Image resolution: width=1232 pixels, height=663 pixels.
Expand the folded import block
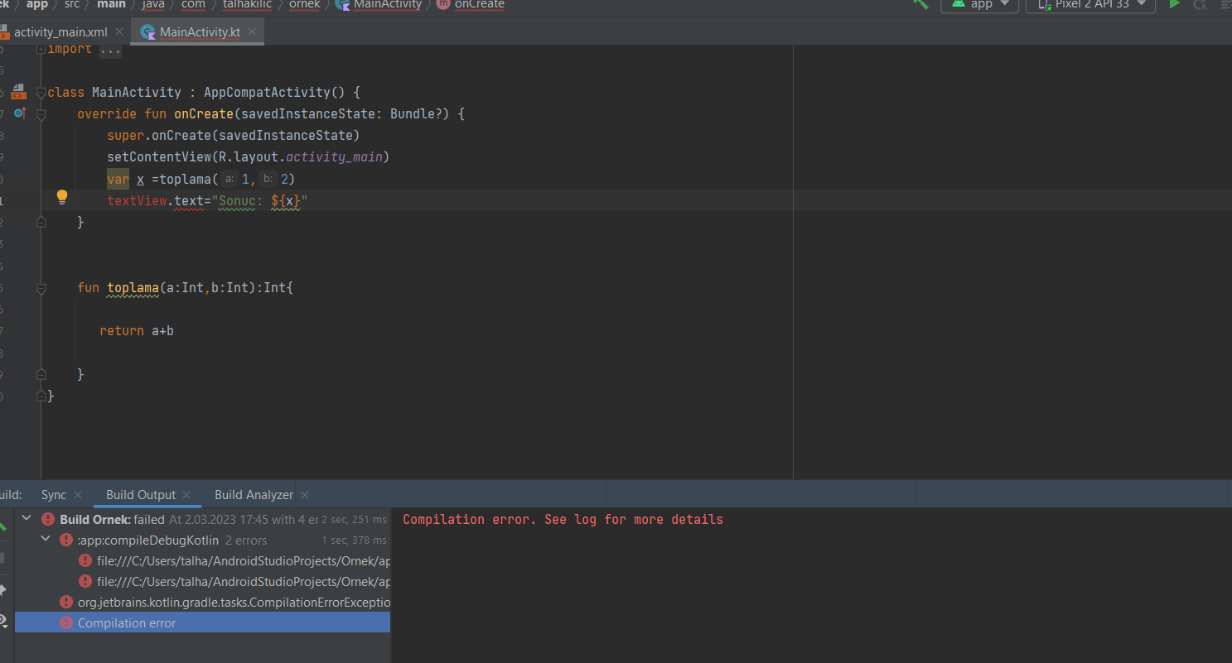[110, 50]
